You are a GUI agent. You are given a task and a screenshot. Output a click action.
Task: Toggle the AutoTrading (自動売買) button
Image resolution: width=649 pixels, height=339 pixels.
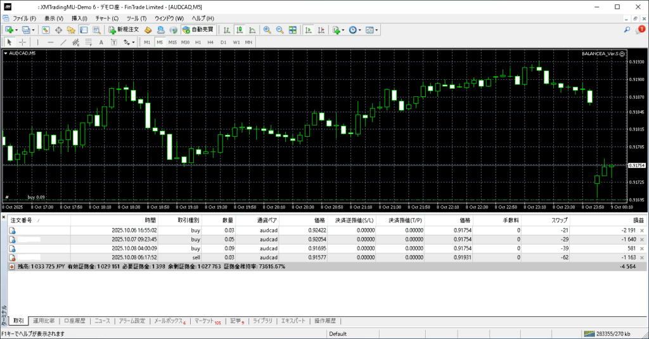(x=198, y=30)
